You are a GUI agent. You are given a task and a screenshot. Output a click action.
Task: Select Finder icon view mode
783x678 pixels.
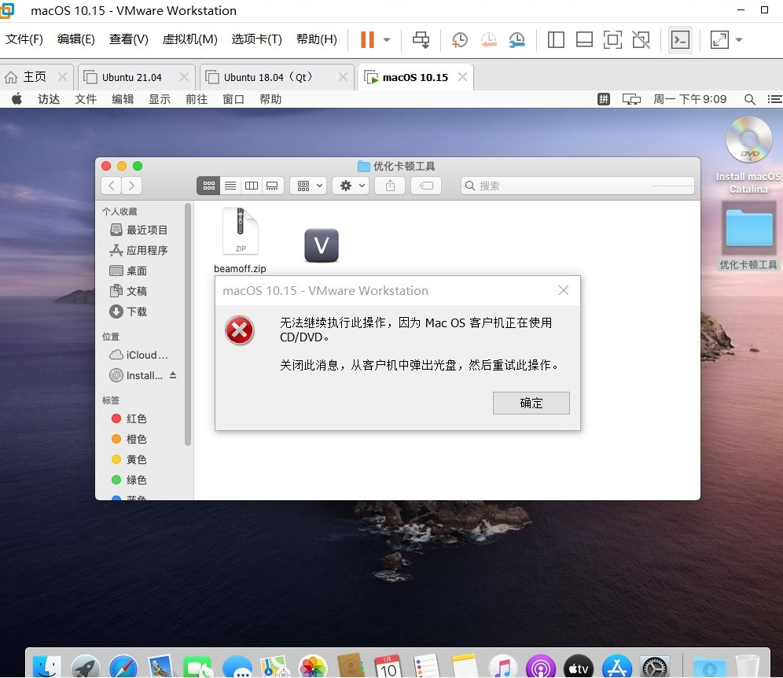coord(209,186)
